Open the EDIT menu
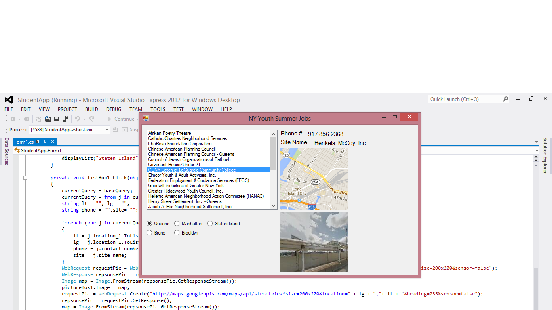 click(26, 109)
